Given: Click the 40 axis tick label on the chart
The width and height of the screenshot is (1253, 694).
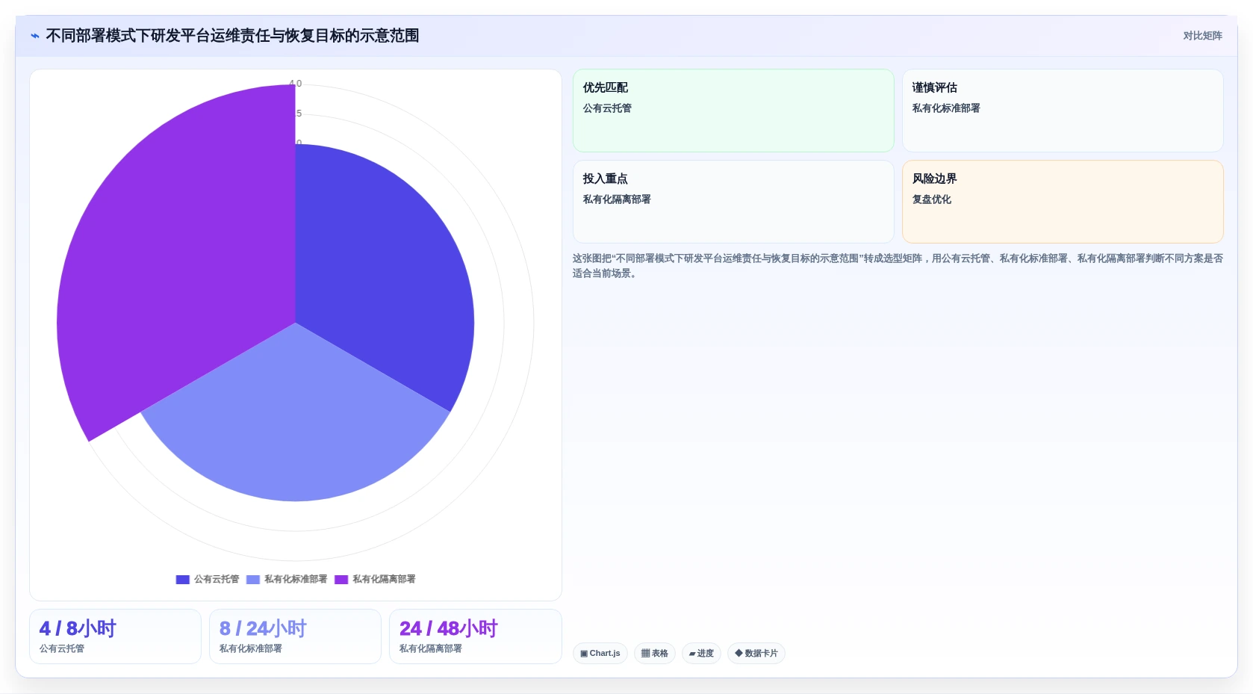Looking at the screenshot, I should pyautogui.click(x=296, y=84).
